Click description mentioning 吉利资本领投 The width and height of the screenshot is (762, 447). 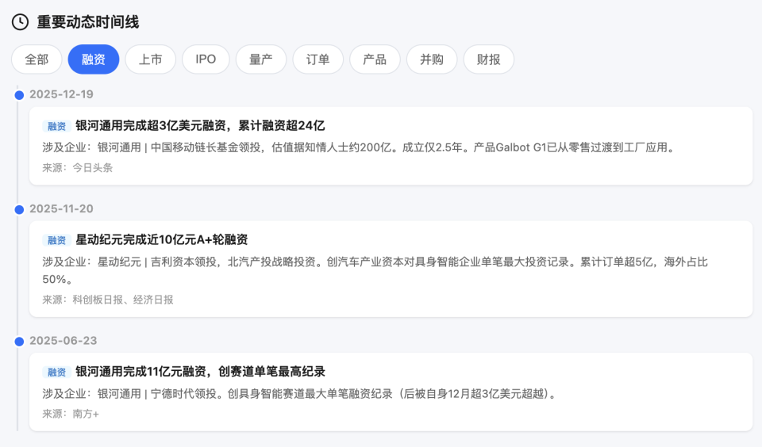point(375,270)
